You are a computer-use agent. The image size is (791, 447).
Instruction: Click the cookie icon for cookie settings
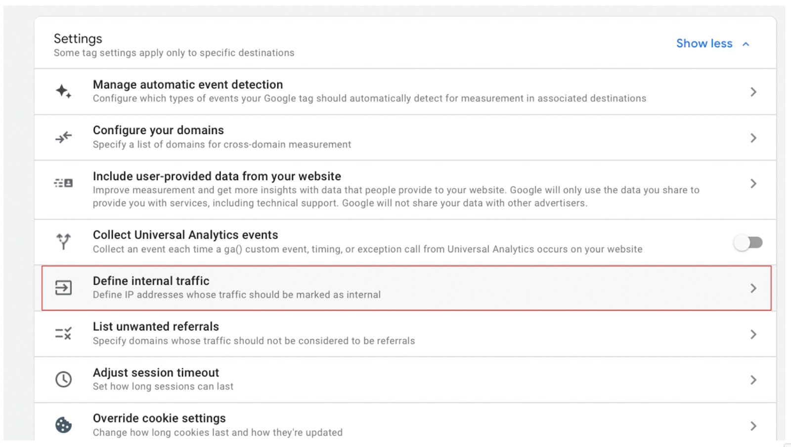pos(63,425)
